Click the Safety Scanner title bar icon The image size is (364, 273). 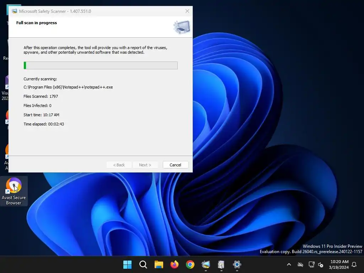coord(14,11)
